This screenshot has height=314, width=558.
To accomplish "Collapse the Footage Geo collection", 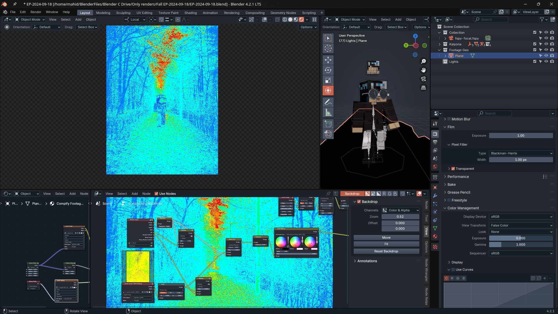I will (439, 50).
